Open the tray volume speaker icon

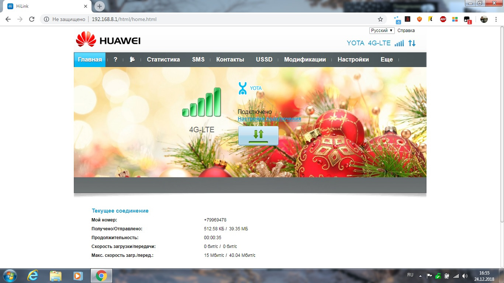(x=465, y=276)
